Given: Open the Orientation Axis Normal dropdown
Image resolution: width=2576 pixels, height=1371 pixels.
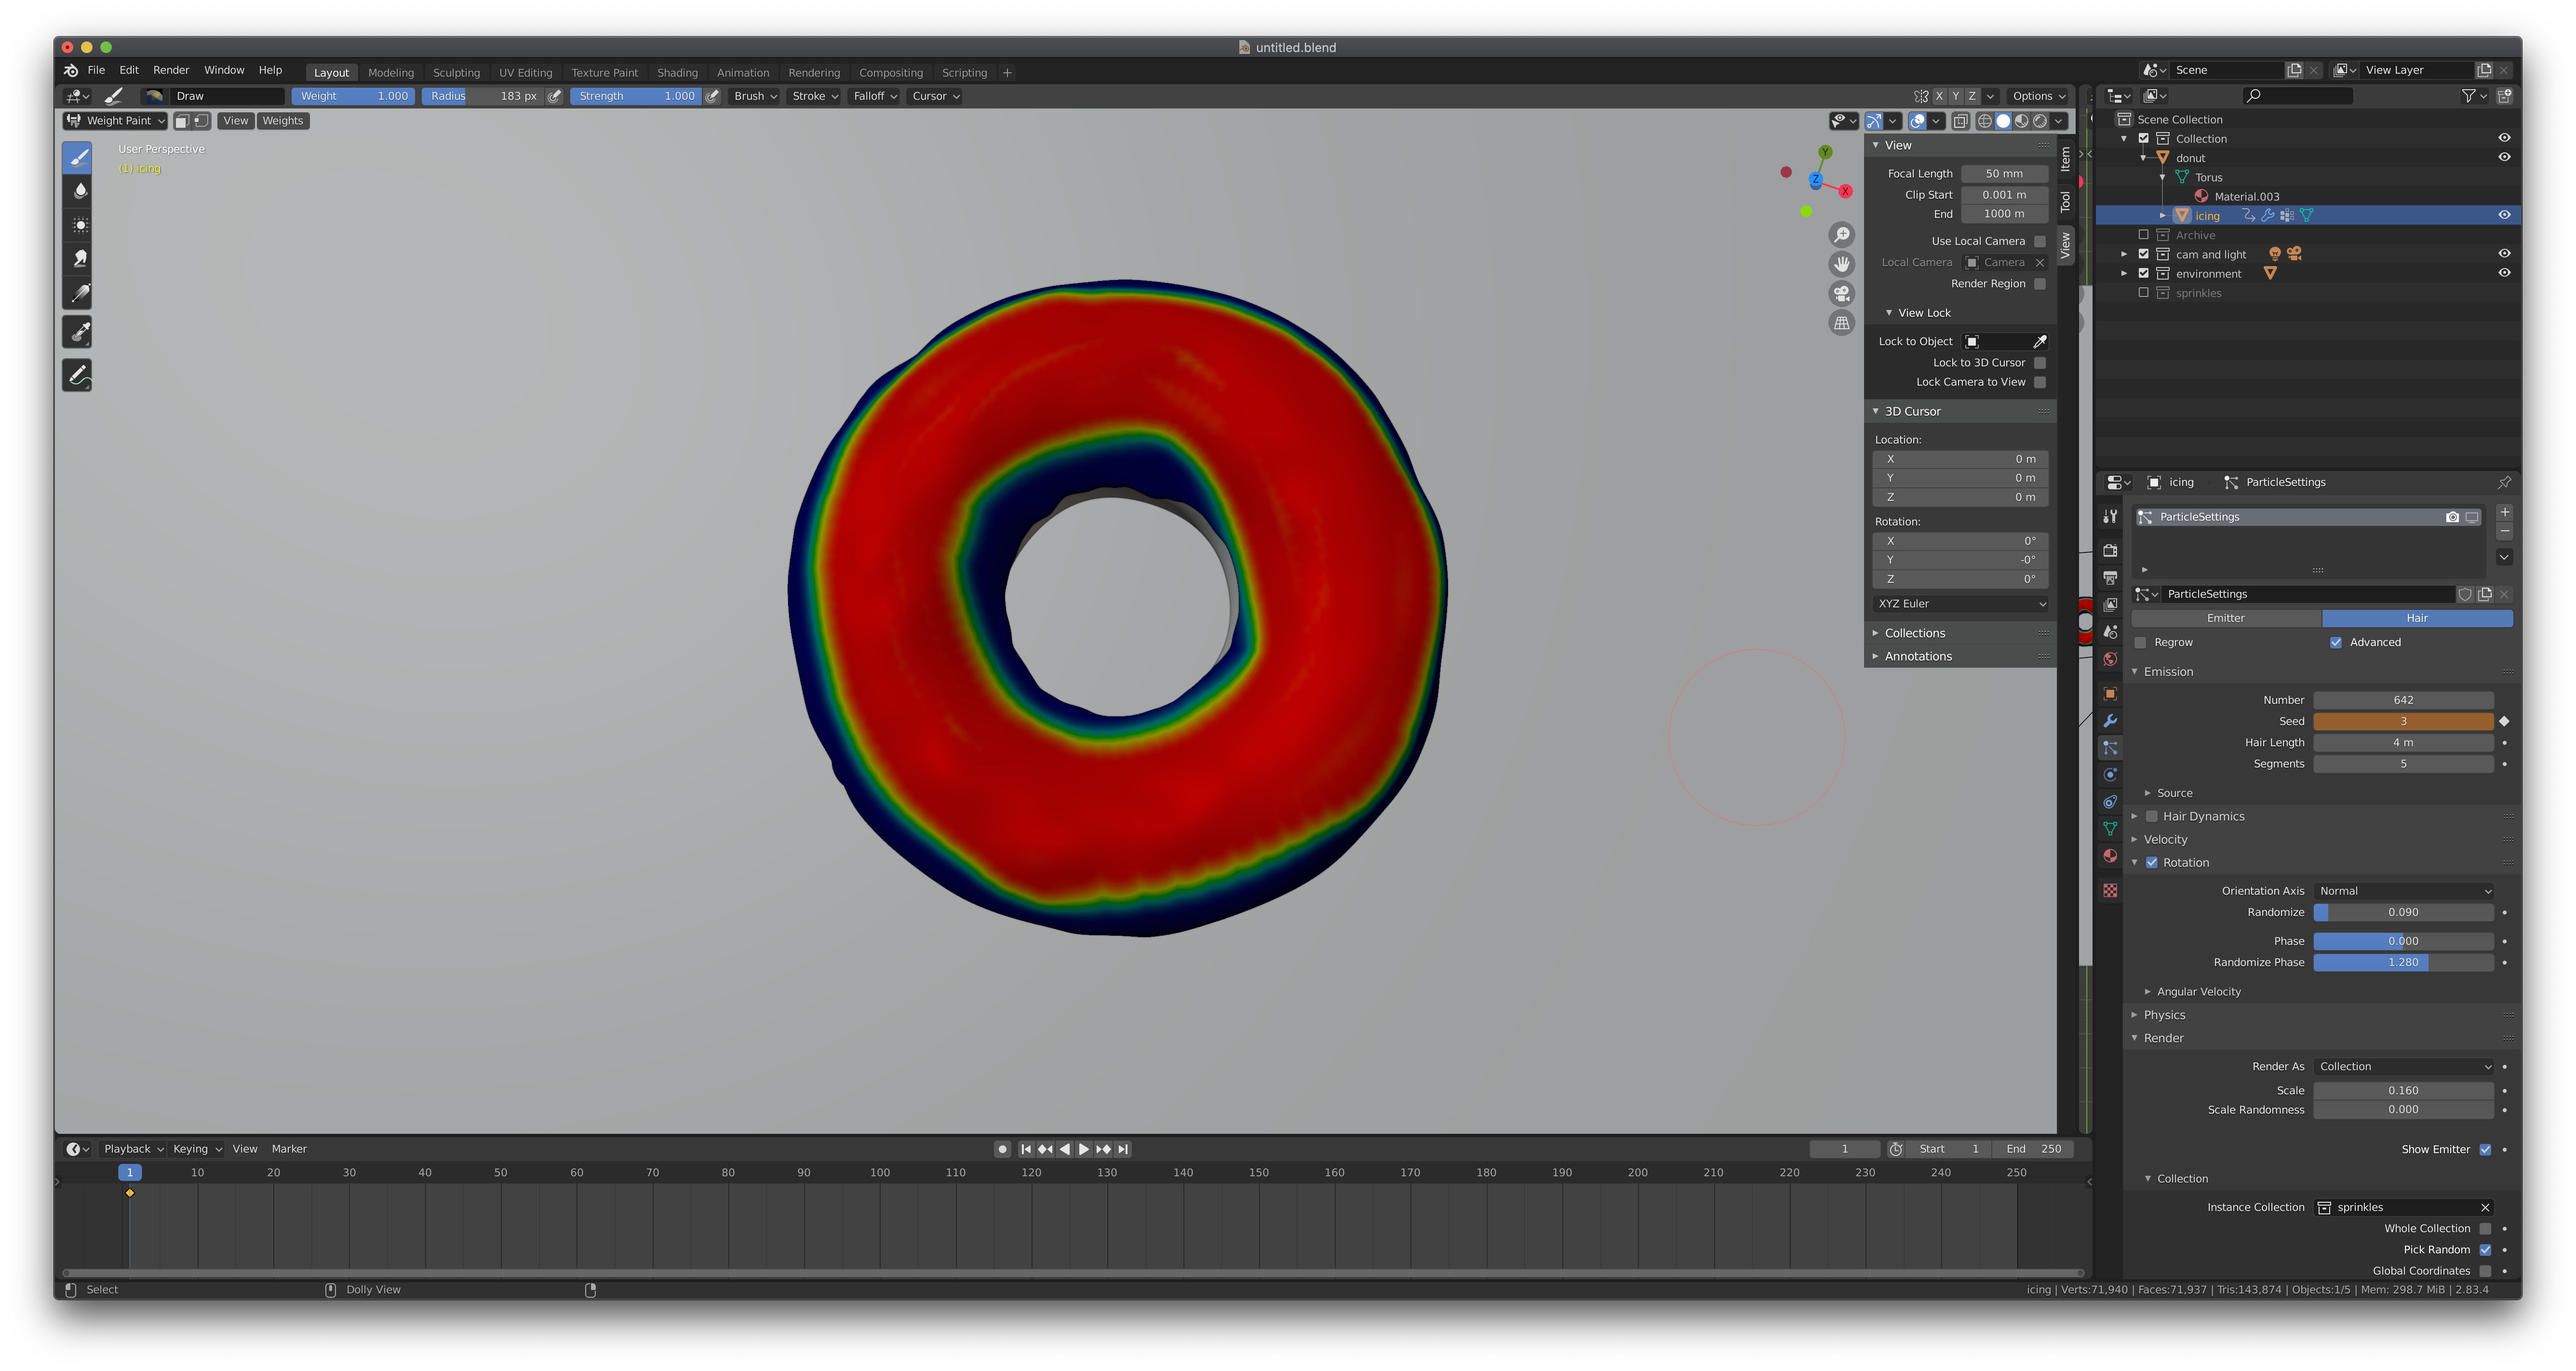Looking at the screenshot, I should (2404, 891).
